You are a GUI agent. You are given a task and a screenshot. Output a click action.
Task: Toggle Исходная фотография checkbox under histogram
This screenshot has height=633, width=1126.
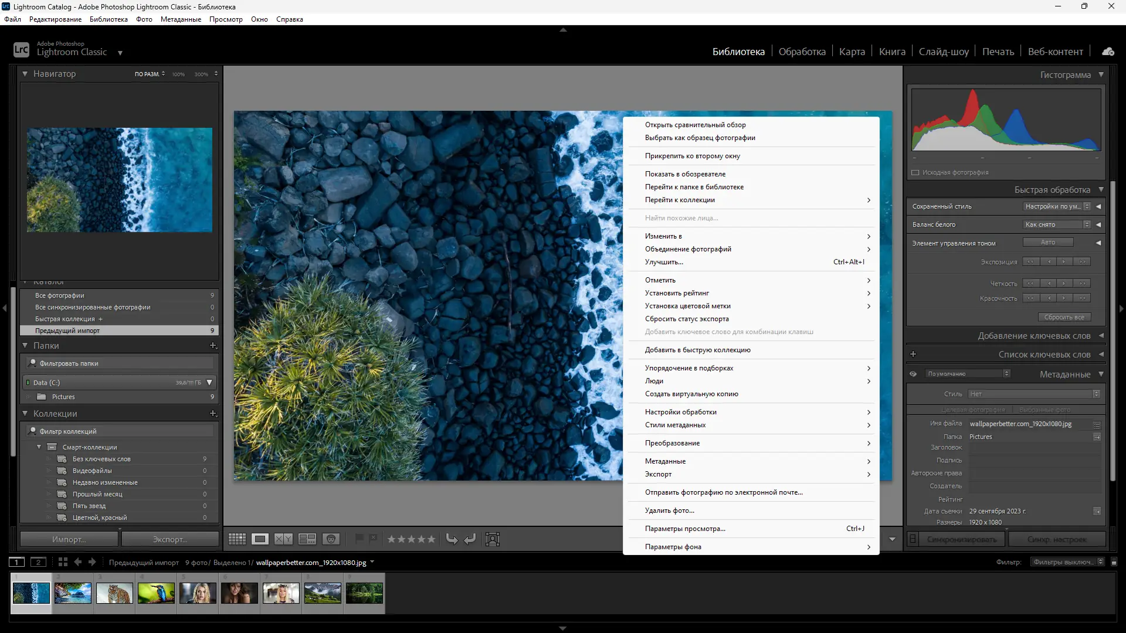click(x=915, y=172)
